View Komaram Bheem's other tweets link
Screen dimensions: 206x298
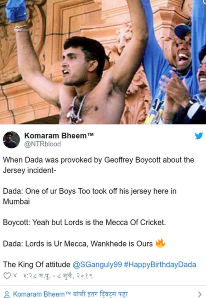point(70,294)
